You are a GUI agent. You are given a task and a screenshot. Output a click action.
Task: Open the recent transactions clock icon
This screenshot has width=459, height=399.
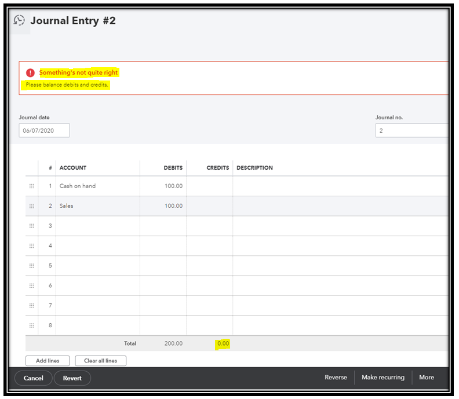tap(19, 20)
